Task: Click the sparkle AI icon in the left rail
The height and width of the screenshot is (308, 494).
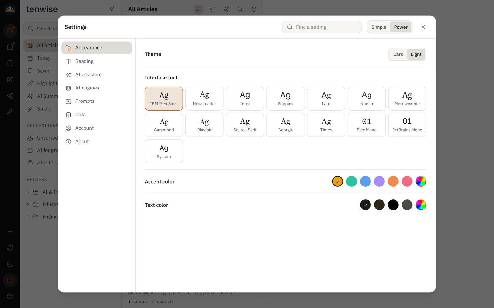Action: [x=10, y=96]
